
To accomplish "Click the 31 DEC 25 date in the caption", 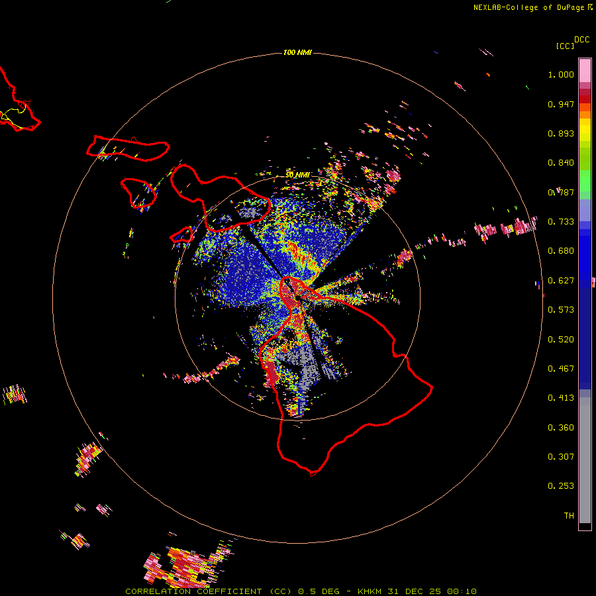I will coord(415,591).
